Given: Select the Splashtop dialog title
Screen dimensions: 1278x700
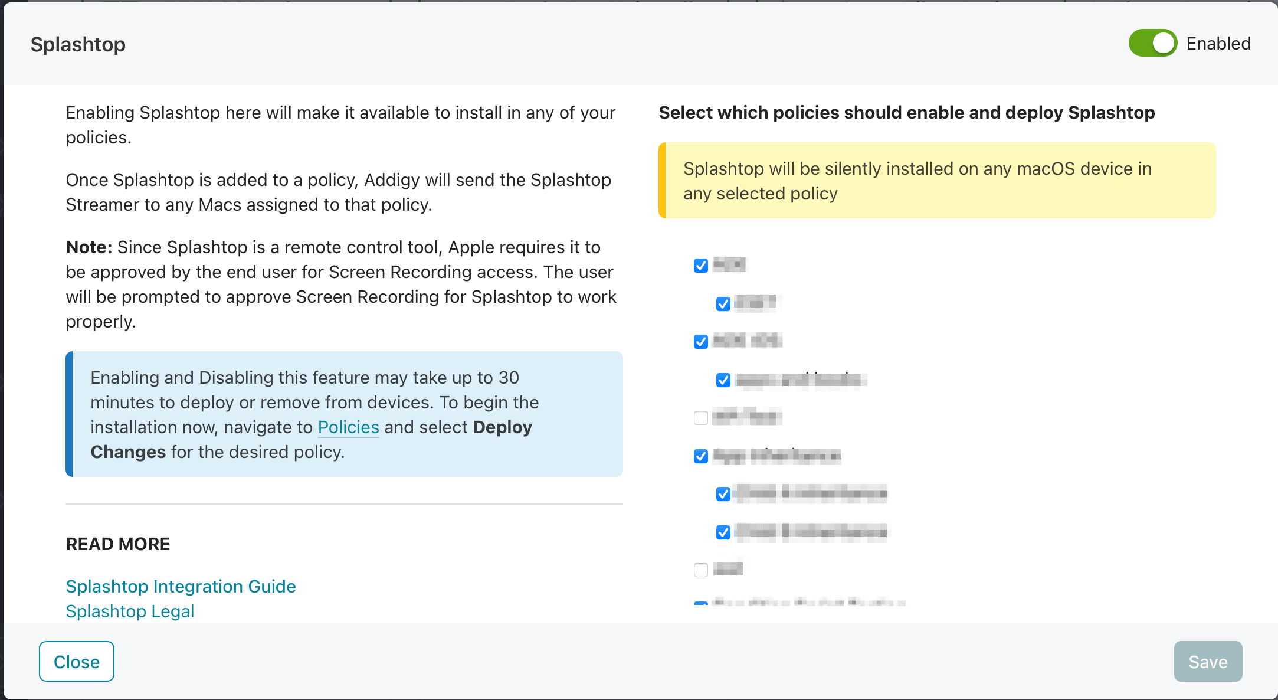Looking at the screenshot, I should [x=78, y=43].
